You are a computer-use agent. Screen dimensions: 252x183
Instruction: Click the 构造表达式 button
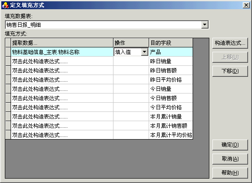point(230,43)
